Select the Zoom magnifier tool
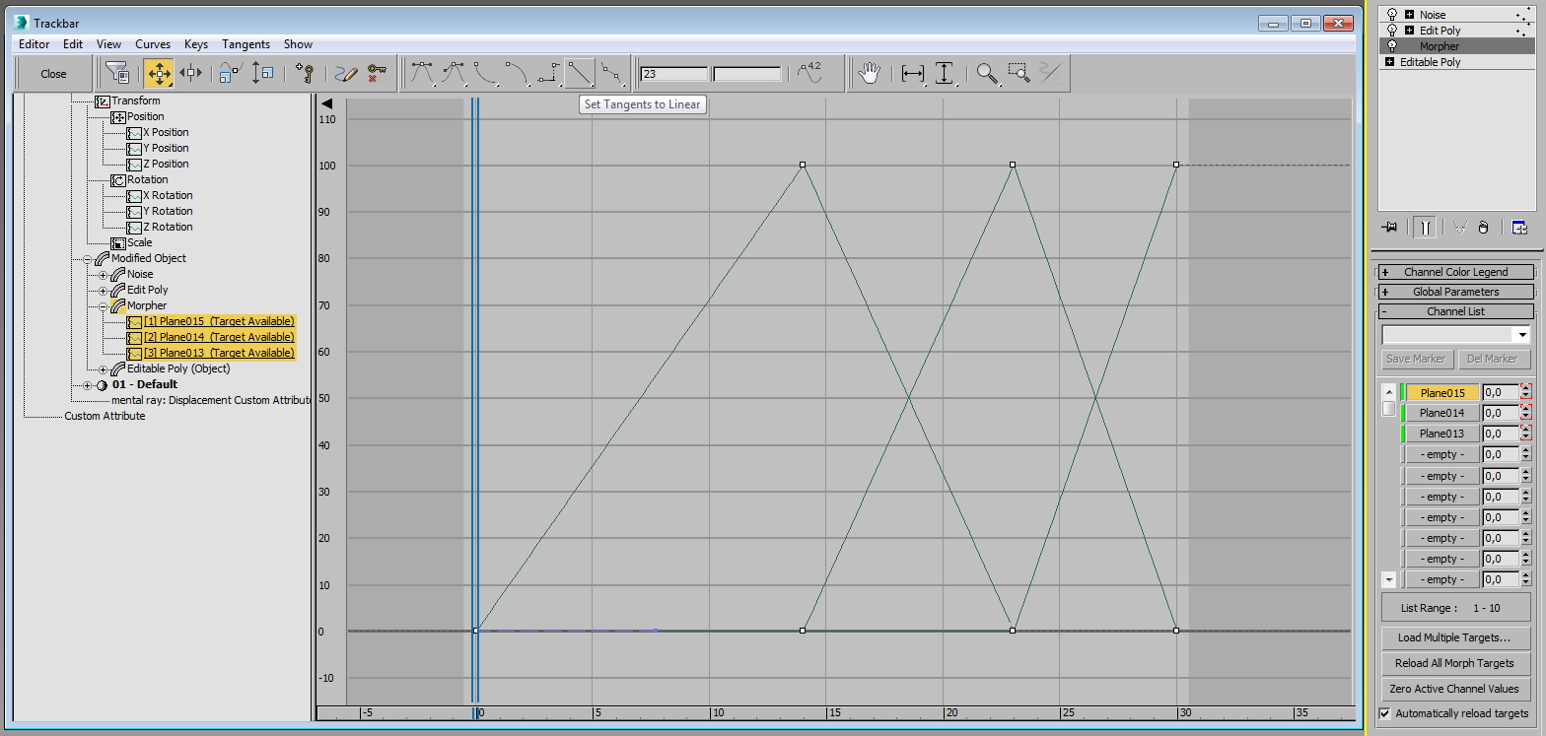Viewport: 1546px width, 736px height. click(987, 73)
